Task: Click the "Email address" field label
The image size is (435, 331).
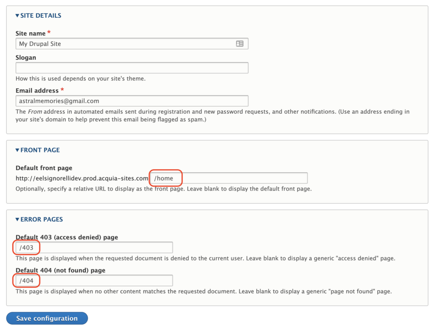Action: coord(37,90)
